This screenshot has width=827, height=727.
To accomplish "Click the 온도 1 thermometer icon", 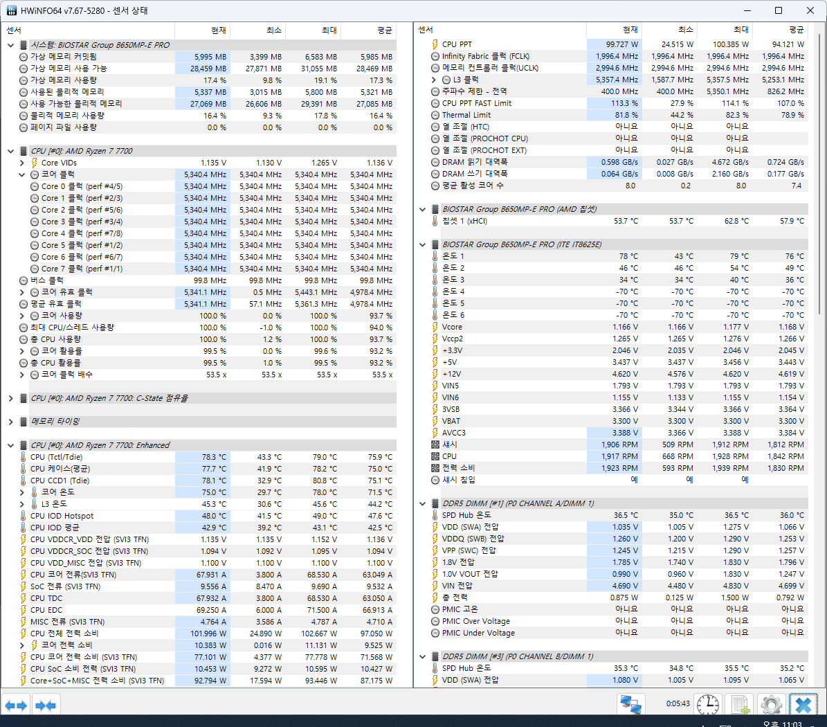I will click(435, 256).
